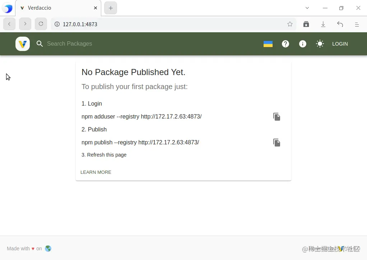Select the Verdaccio browser tab

point(58,8)
